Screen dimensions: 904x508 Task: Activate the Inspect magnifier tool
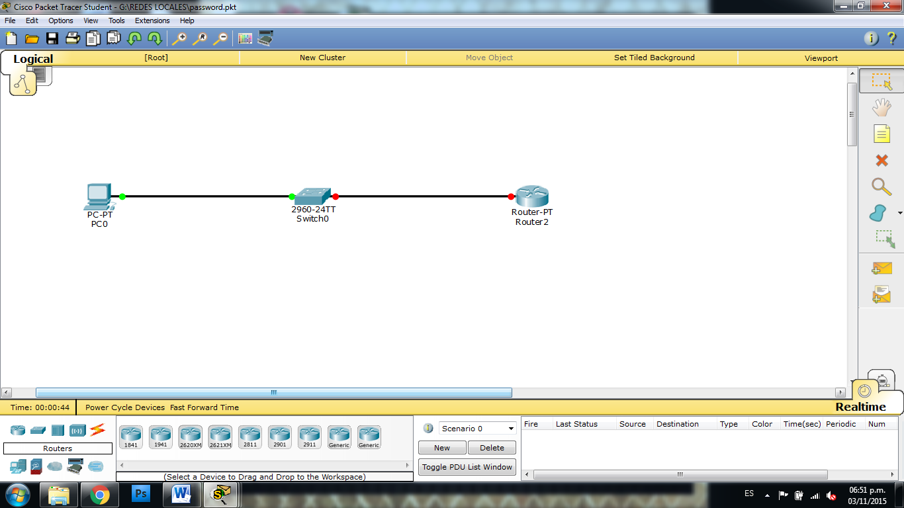881,187
